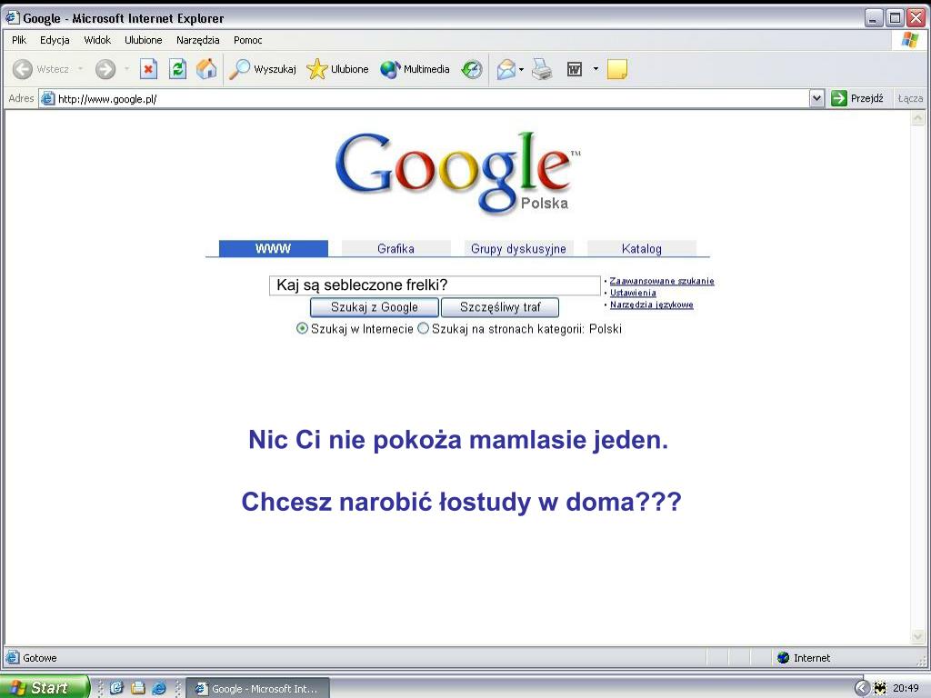Switch to the Grupy dyskusyjne tab
The image size is (931, 698).
[519, 248]
